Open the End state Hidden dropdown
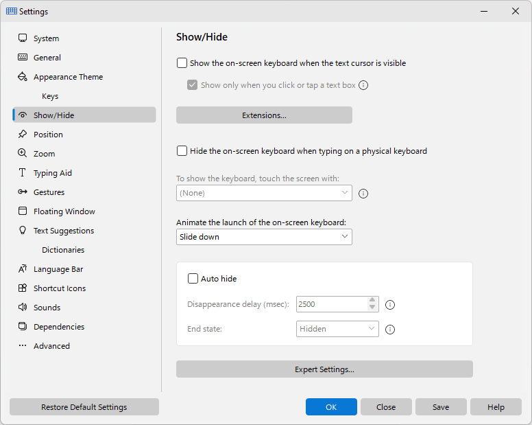The width and height of the screenshot is (532, 425). tap(337, 329)
